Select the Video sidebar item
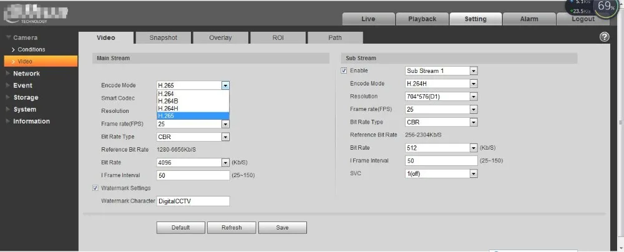The height and width of the screenshot is (252, 624). (41, 61)
